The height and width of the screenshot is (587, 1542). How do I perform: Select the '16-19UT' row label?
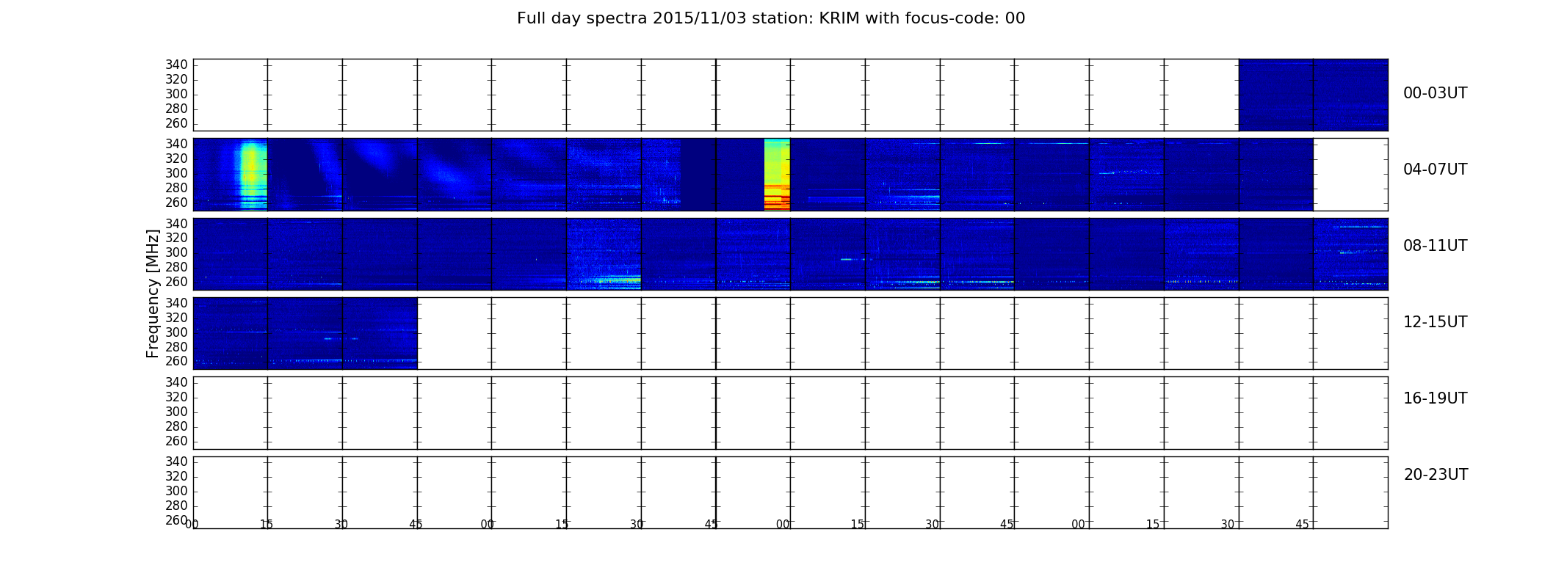pos(1435,398)
